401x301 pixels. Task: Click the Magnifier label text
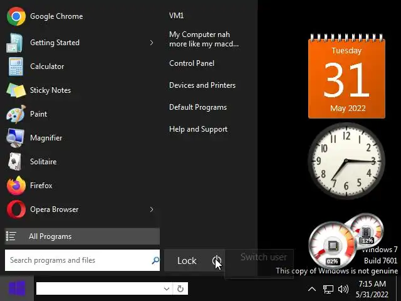coord(46,138)
